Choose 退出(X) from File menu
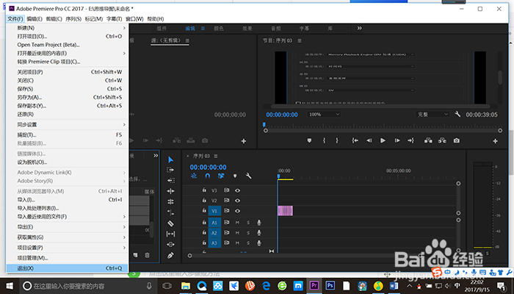Viewport: 514px width, 294px height. pos(68,268)
